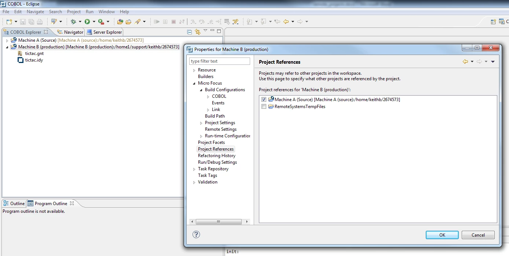Click the Print toolbar icon
The height and width of the screenshot is (256, 509).
click(40, 22)
